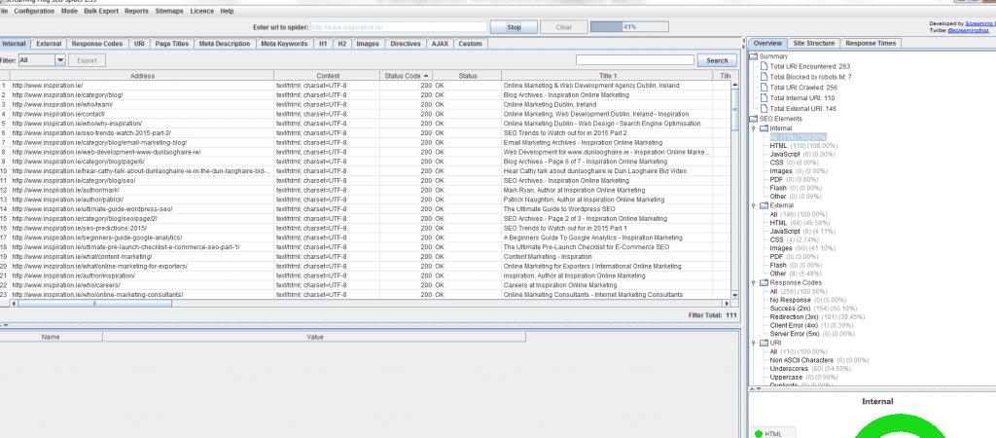
Task: Click the sort arrow on Status Code column
Action: point(426,76)
